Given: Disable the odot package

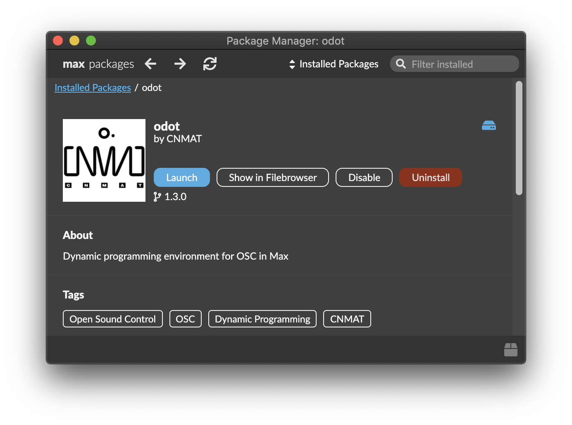Looking at the screenshot, I should pos(364,177).
